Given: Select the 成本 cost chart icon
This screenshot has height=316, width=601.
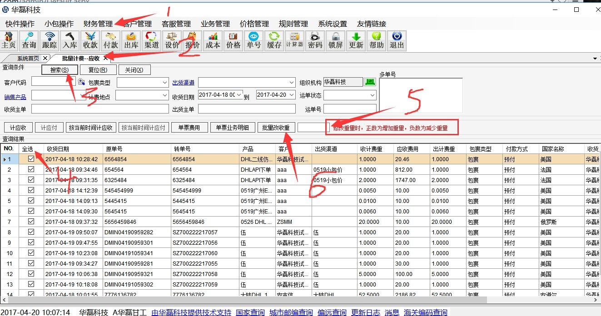Looking at the screenshot, I should [213, 40].
